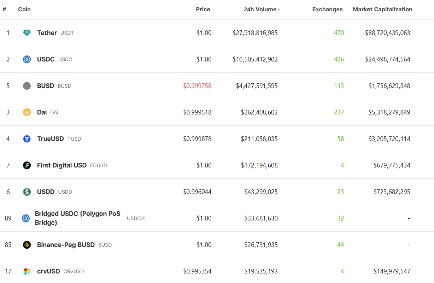Screen dimensions: 434x283
Task: Click USDD's exchange count 23
Action: 341,192
